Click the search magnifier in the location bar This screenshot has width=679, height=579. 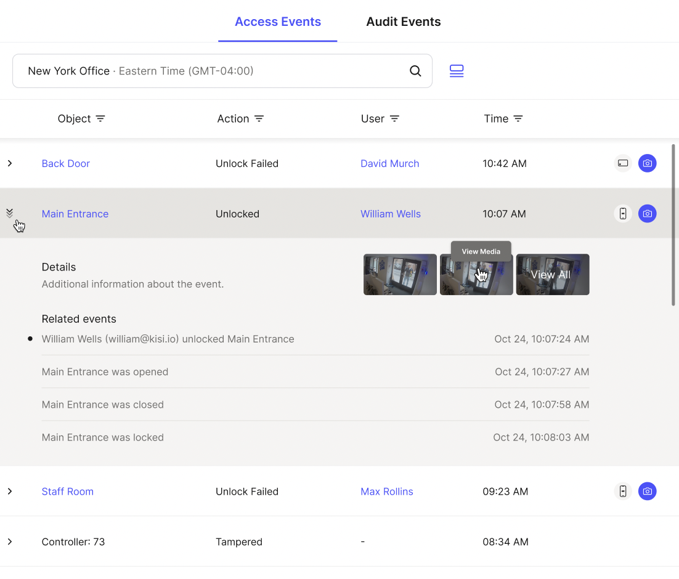[415, 71]
